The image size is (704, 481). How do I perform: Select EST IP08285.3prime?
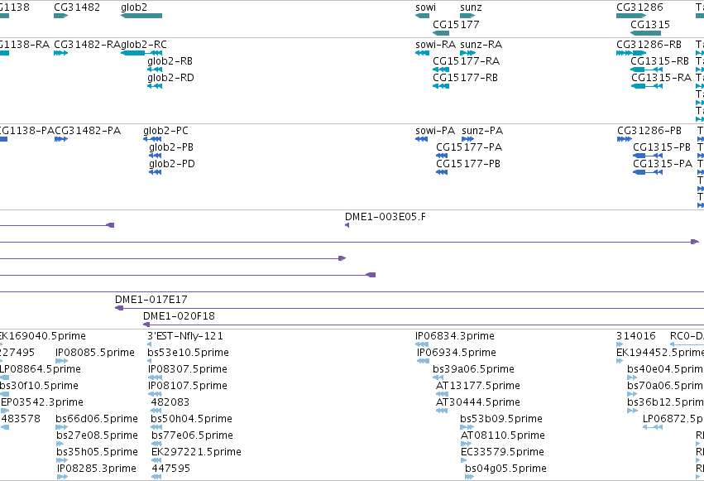[x=62, y=477]
